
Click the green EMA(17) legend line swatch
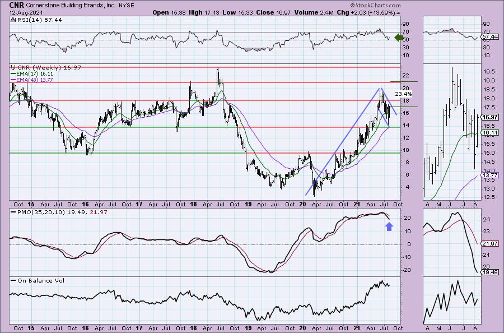(13, 73)
